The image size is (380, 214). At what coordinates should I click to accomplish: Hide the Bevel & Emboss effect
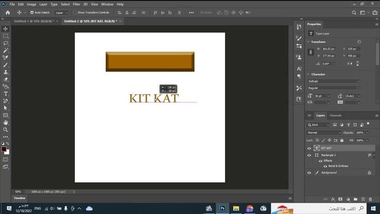click(x=325, y=166)
